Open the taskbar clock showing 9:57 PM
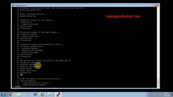173x97 pixels. click(167, 95)
